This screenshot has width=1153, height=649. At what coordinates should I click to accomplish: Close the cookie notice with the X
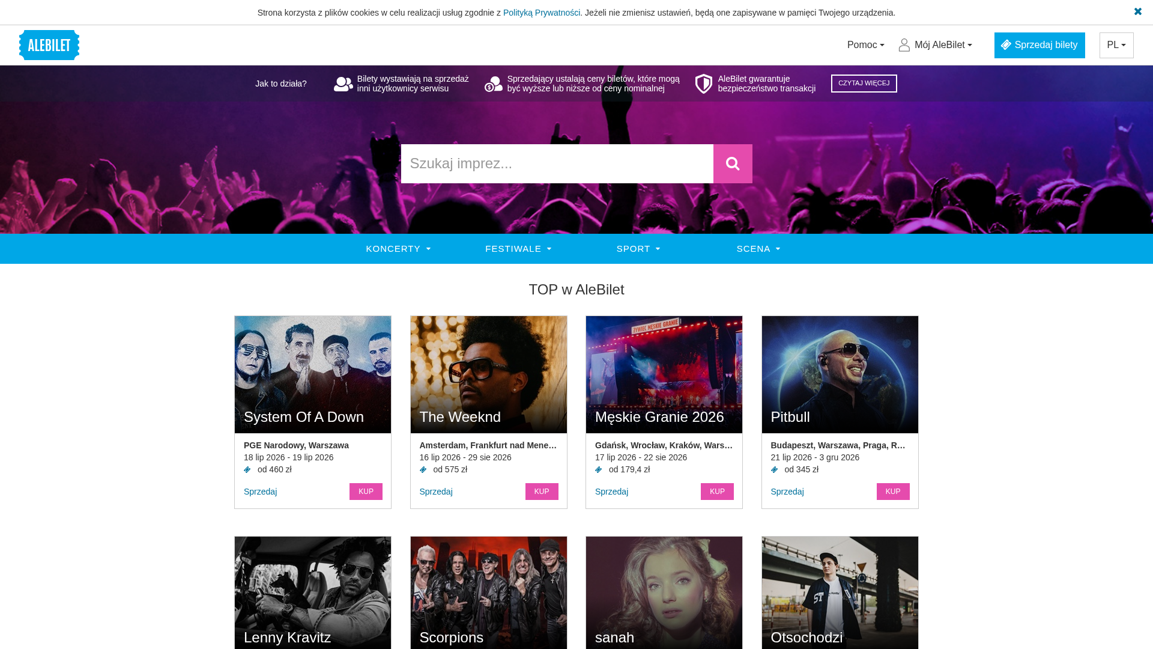pos(1137,11)
